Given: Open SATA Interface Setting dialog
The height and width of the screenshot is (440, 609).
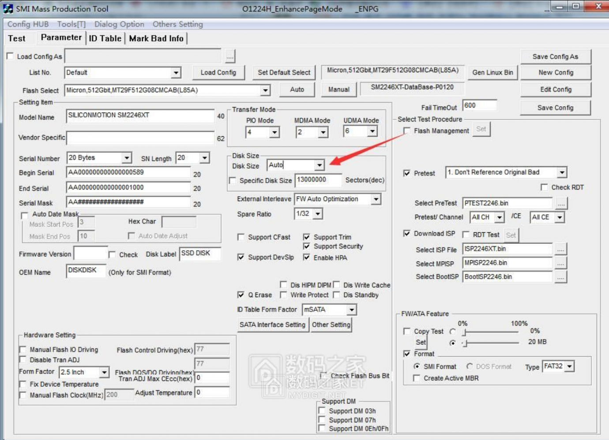Looking at the screenshot, I should (x=273, y=324).
